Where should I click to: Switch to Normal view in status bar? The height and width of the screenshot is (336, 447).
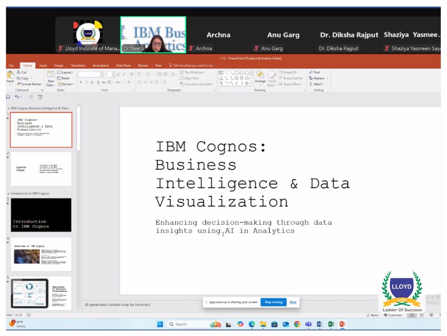(x=411, y=315)
